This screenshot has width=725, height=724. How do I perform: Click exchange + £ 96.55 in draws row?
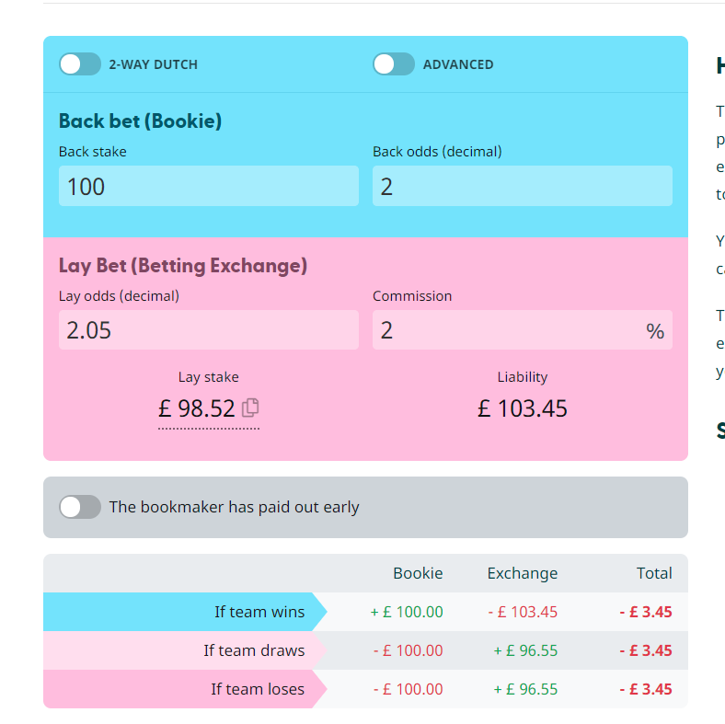tap(525, 650)
